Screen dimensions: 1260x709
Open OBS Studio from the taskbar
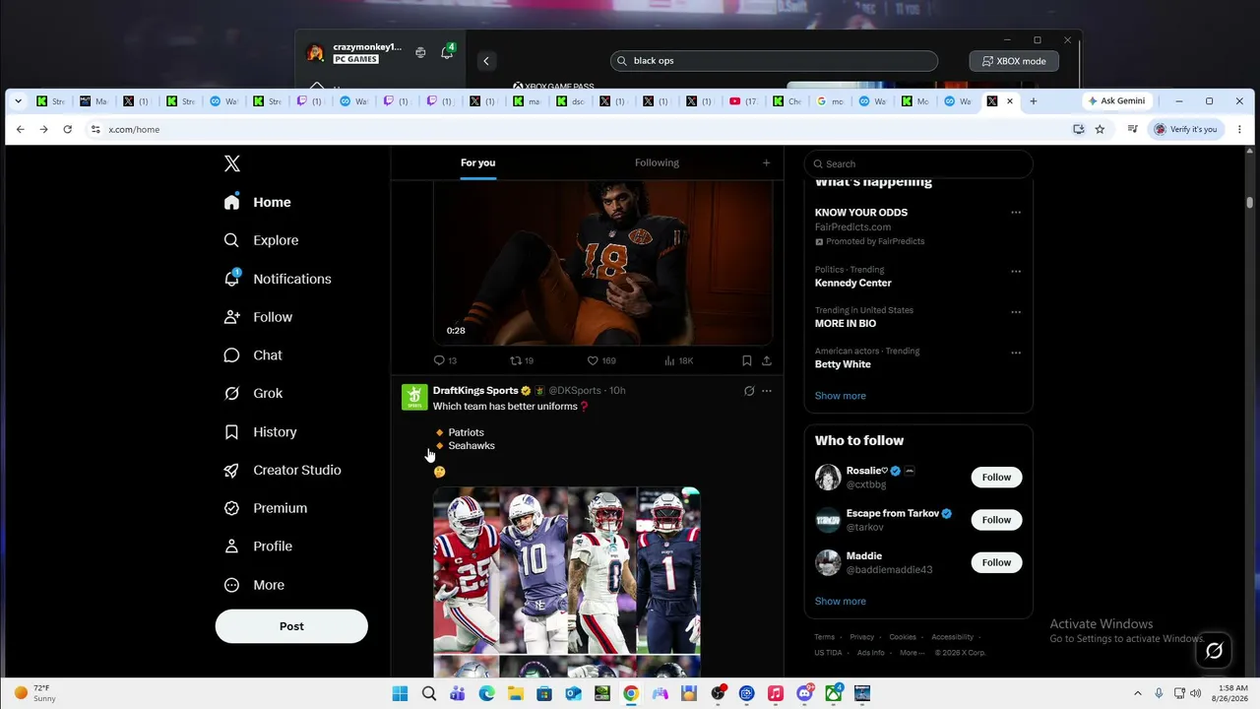[718, 693]
